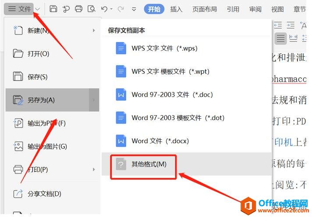This screenshot has height=218, width=312.
Task: Click the document icon for *.wps format
Action: point(121,48)
